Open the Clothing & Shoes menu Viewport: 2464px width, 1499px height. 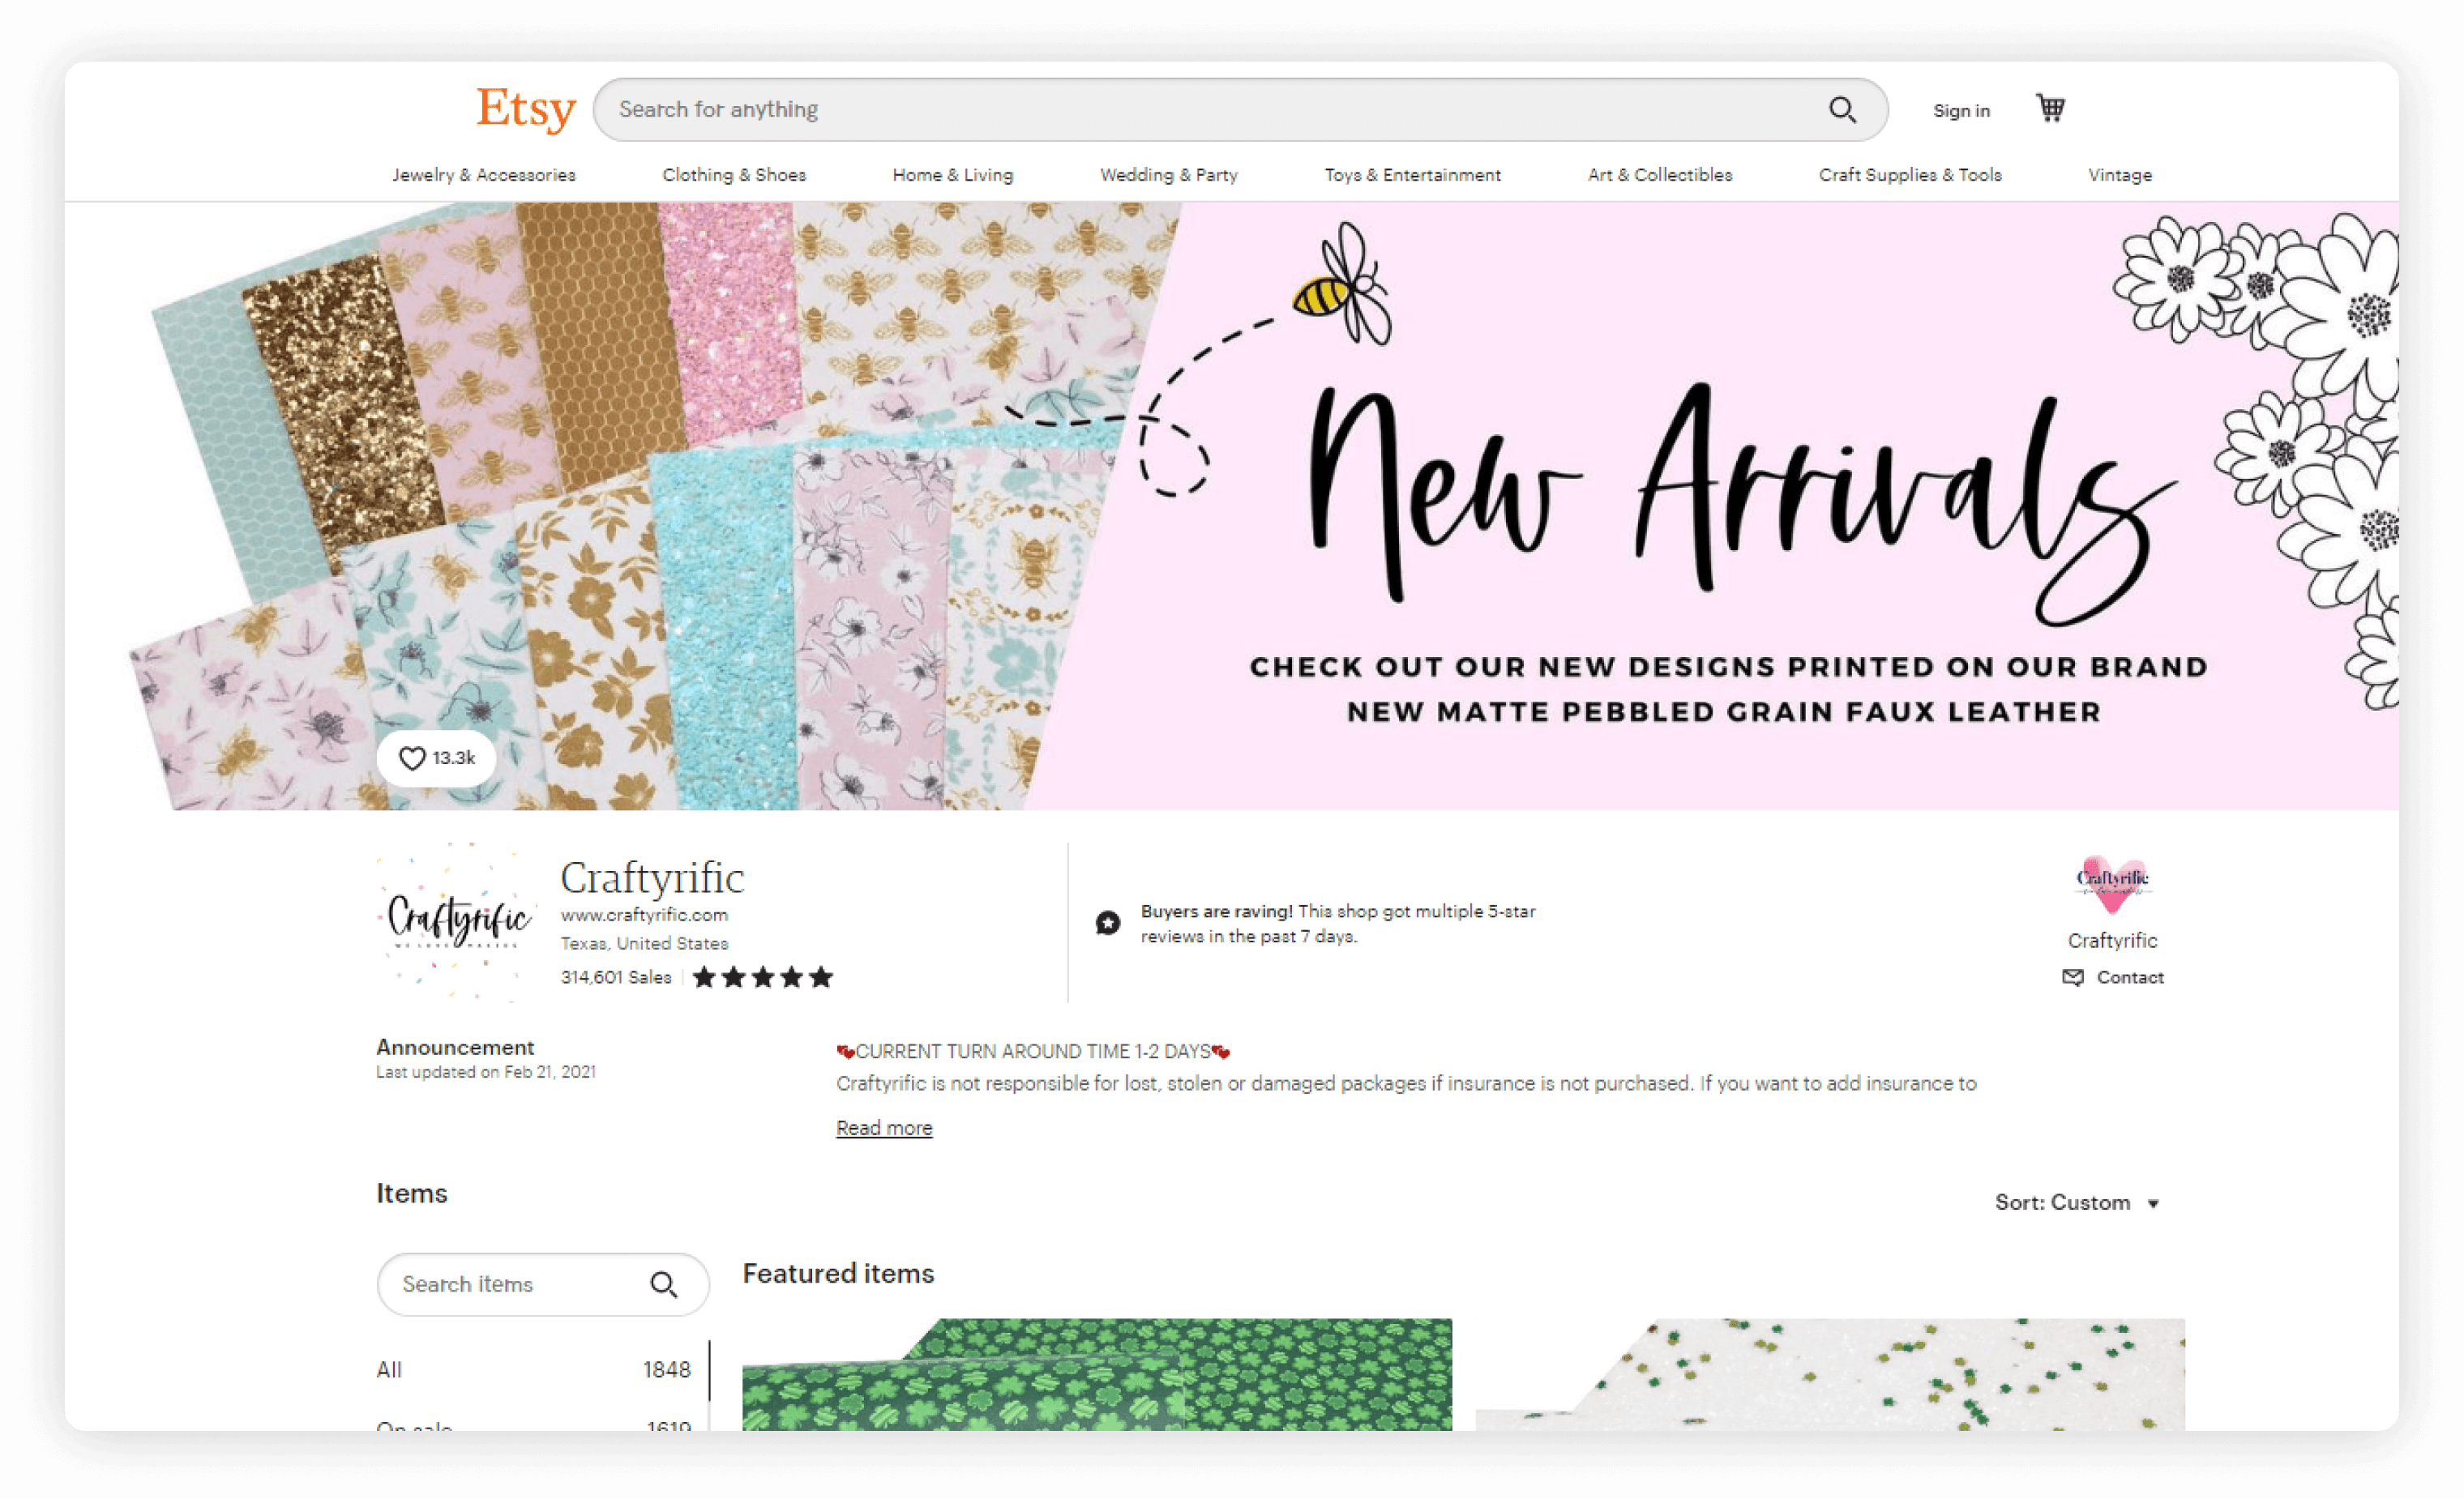click(x=734, y=174)
